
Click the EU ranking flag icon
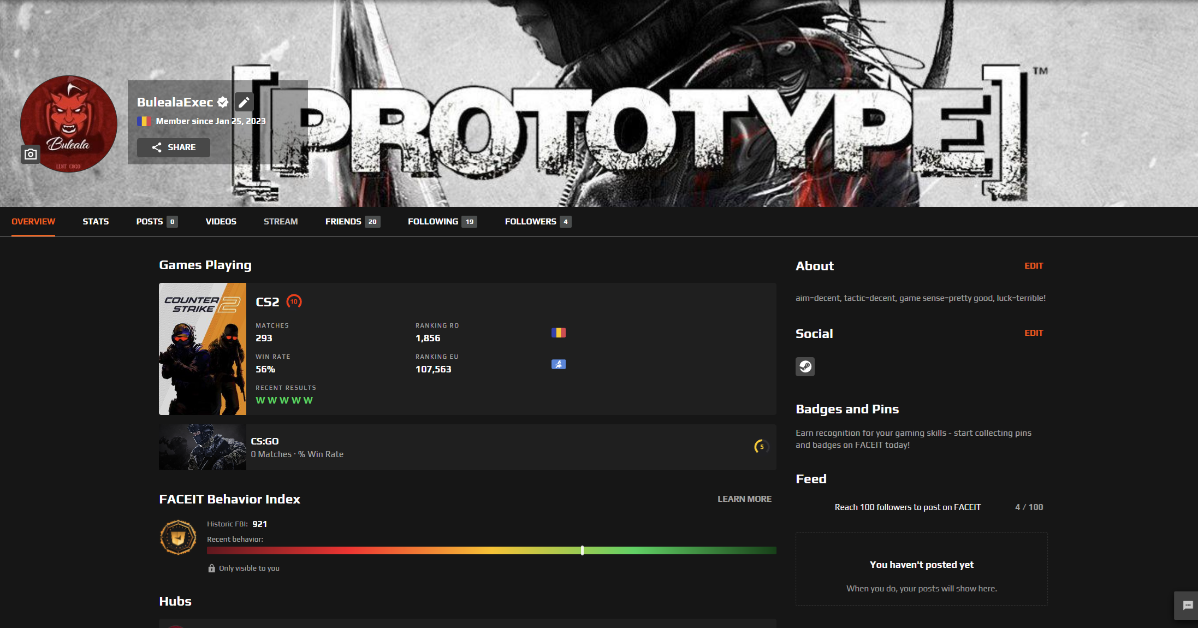click(x=558, y=364)
